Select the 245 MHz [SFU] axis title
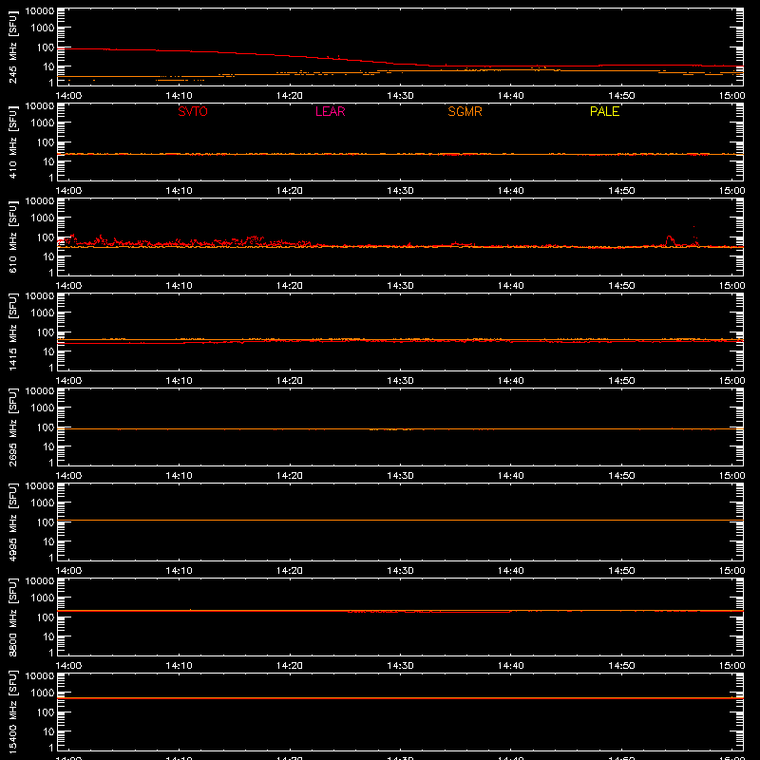Viewport: 760px width, 760px height. (x=12, y=47)
